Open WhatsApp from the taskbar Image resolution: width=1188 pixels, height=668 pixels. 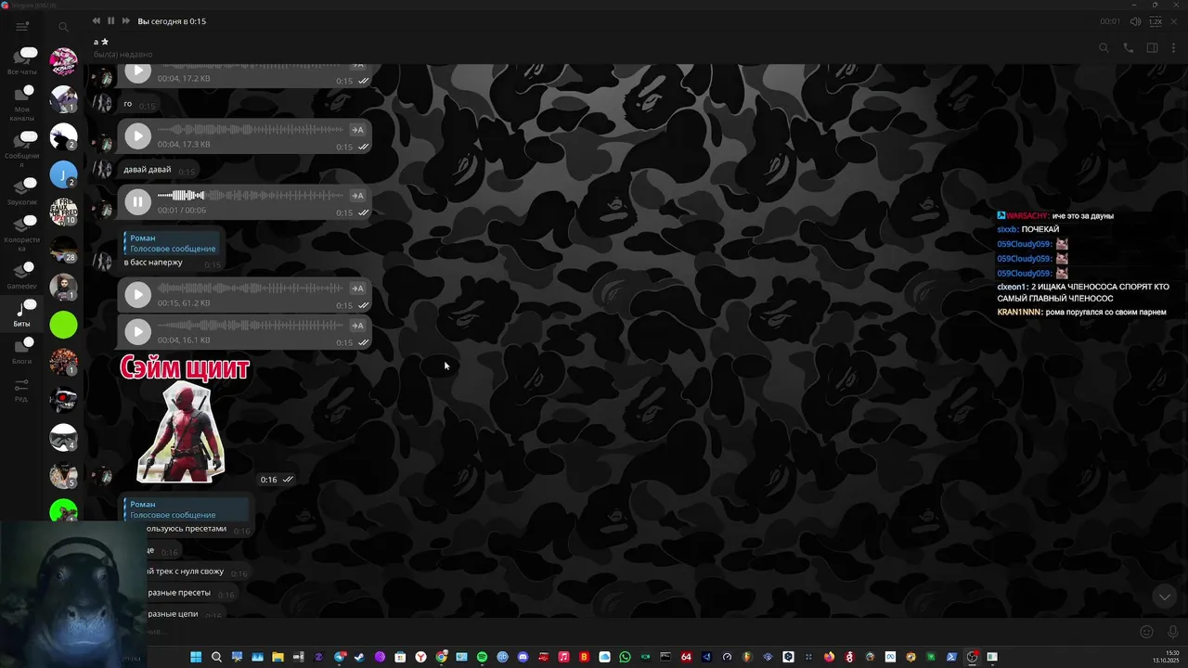[x=625, y=657]
